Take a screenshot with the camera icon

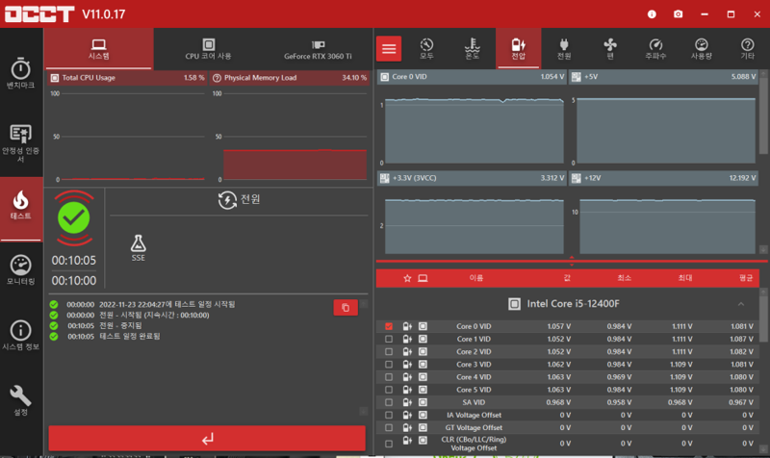click(679, 14)
